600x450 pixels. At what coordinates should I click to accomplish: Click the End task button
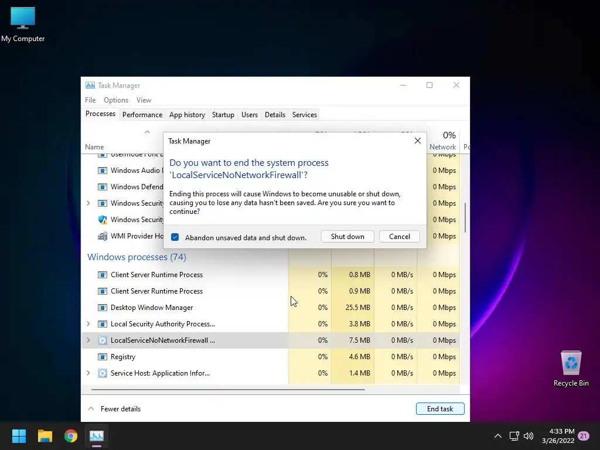click(440, 408)
